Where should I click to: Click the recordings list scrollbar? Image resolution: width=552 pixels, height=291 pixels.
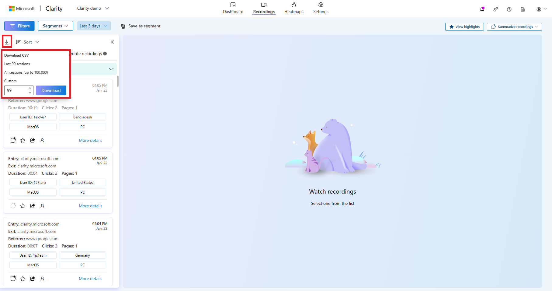point(118,81)
